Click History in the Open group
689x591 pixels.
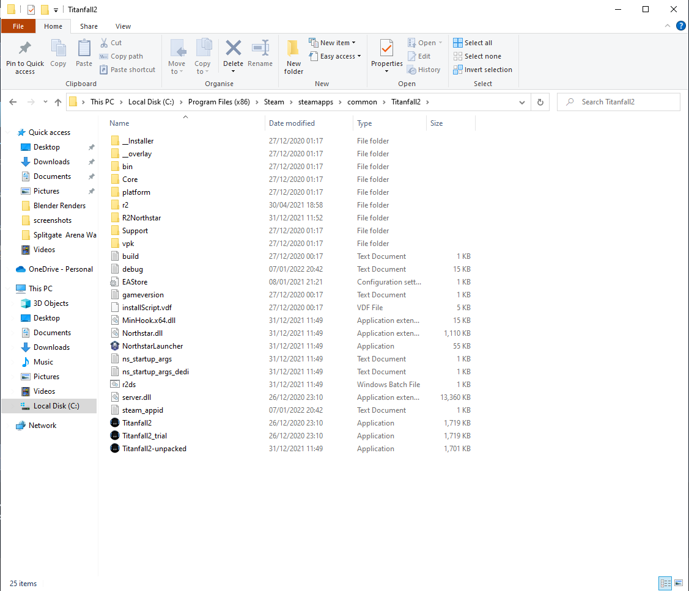click(424, 70)
